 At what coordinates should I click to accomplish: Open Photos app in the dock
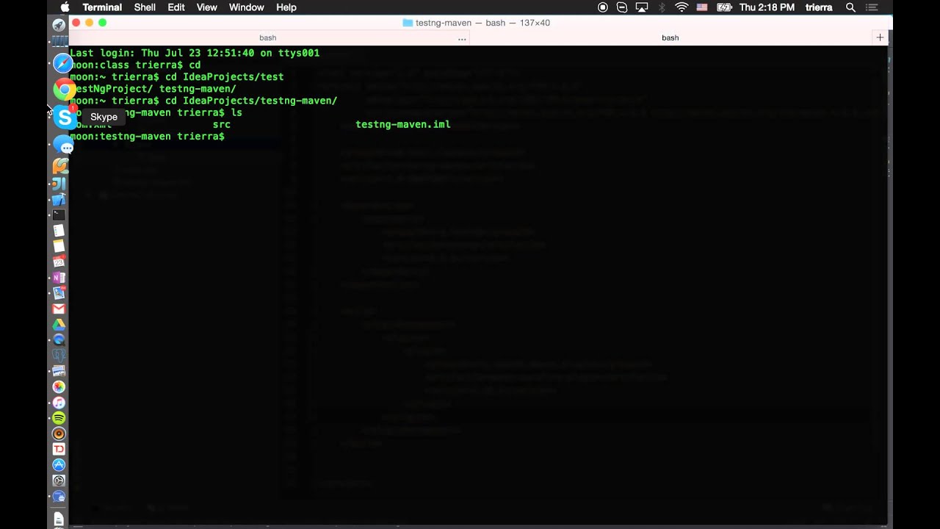click(59, 386)
